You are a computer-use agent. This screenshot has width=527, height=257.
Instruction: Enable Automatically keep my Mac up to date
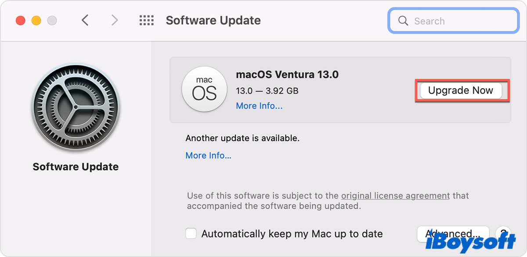(191, 234)
